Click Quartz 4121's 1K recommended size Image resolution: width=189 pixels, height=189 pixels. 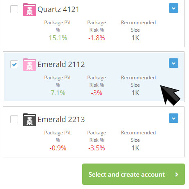coord(136,38)
